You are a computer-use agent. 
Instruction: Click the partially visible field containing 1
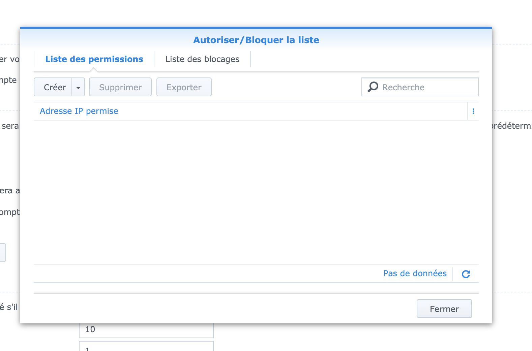coord(146,346)
